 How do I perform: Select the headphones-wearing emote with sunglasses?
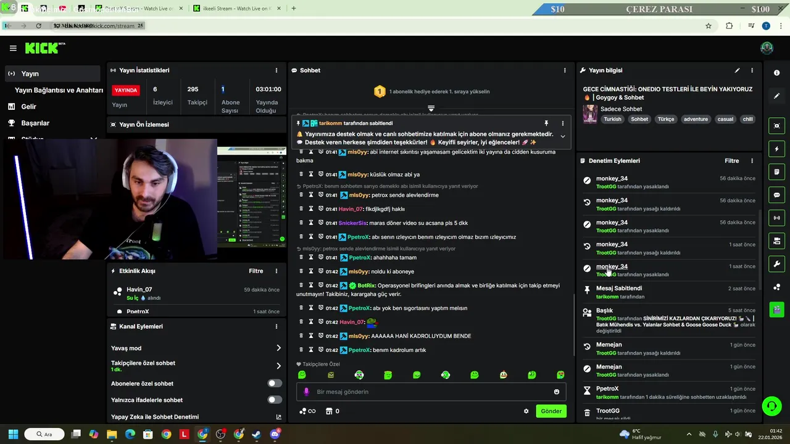point(359,375)
